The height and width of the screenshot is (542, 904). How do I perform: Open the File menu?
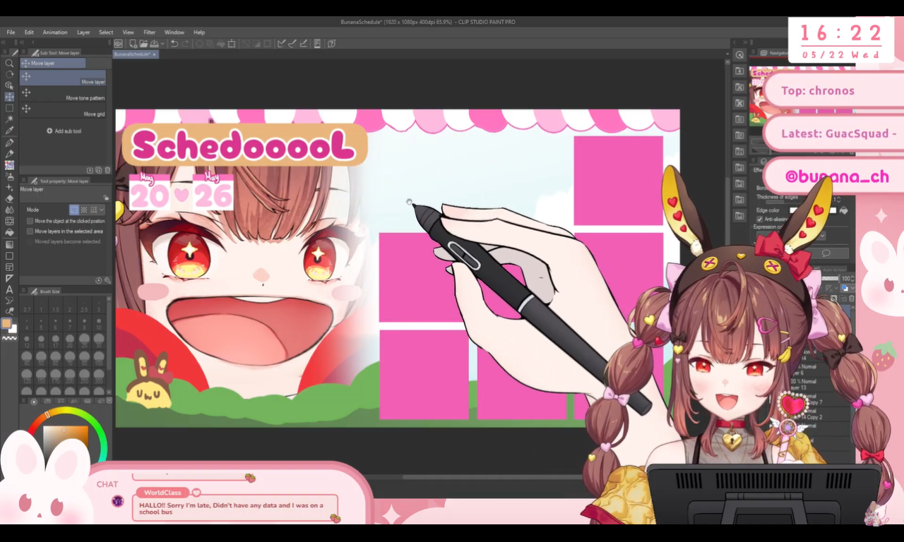click(11, 32)
